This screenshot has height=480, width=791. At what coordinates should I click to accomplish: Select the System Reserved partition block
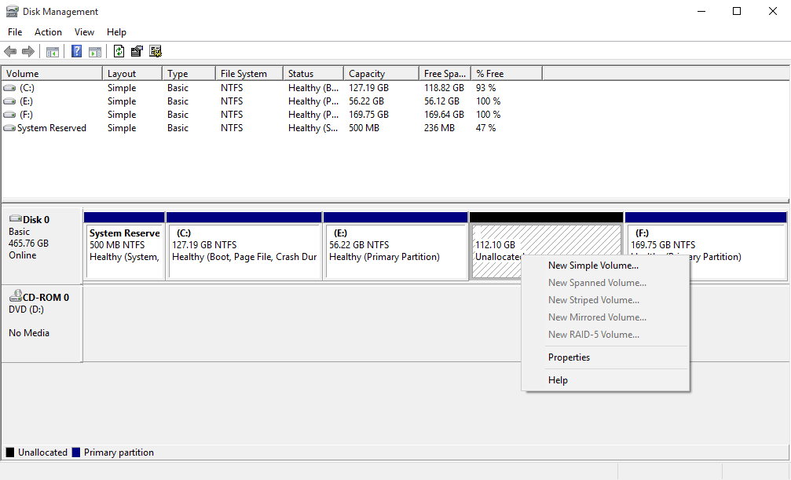pyautogui.click(x=125, y=246)
